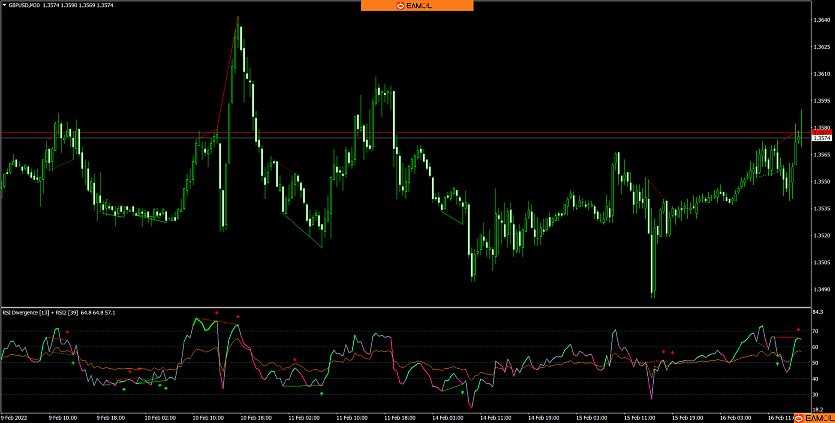835x423 pixels.
Task: Click the green up arrow near 14 Feb 03:00
Action: pos(463,392)
